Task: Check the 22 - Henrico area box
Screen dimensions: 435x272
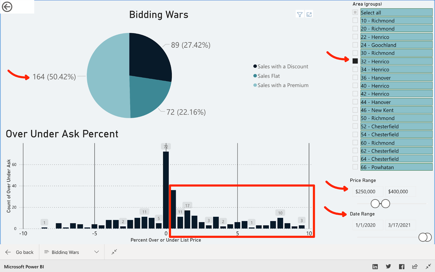Action: [x=355, y=37]
